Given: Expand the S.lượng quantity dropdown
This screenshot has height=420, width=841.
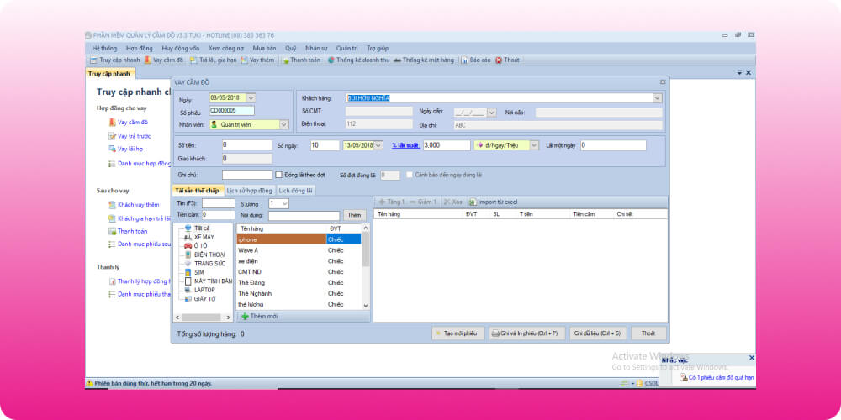Looking at the screenshot, I should click(x=284, y=203).
